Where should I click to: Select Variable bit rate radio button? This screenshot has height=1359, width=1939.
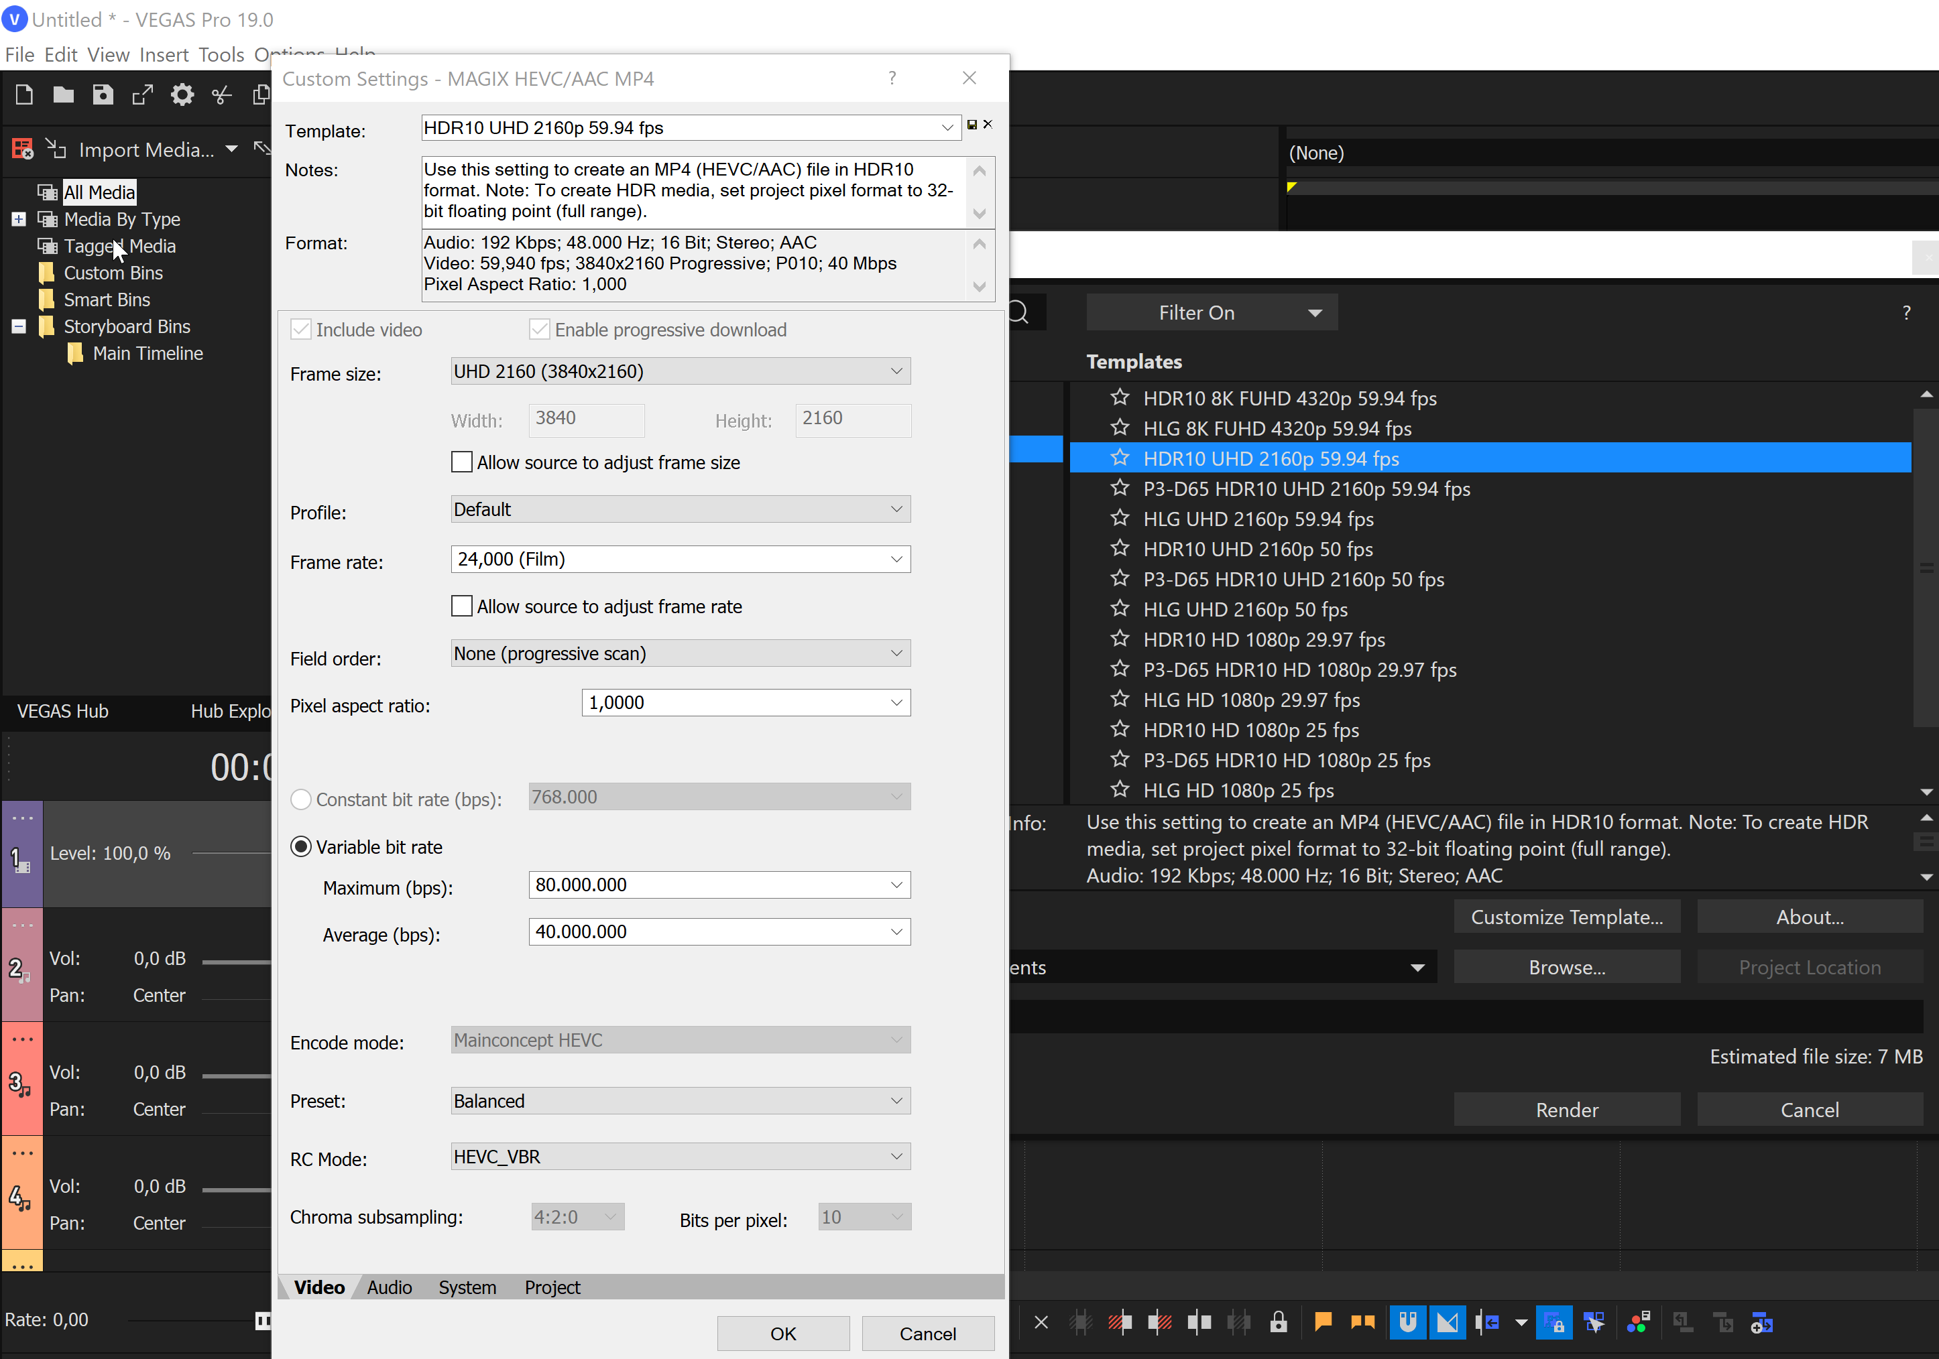(x=302, y=846)
